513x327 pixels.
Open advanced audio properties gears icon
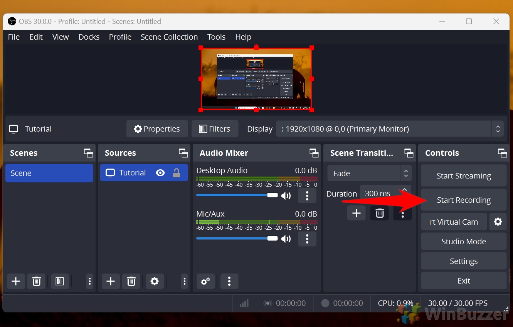205,281
